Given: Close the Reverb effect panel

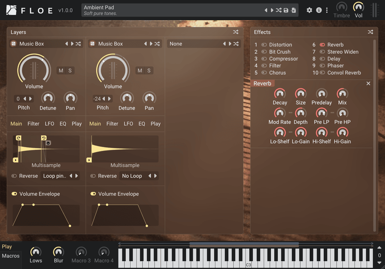Looking at the screenshot, I should coord(368,84).
